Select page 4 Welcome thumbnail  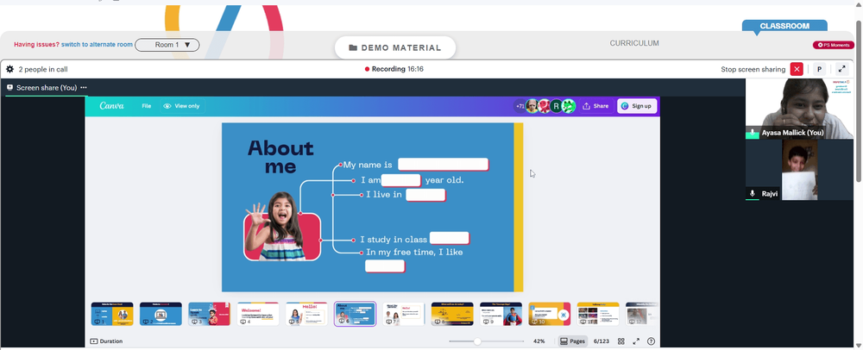tap(257, 314)
